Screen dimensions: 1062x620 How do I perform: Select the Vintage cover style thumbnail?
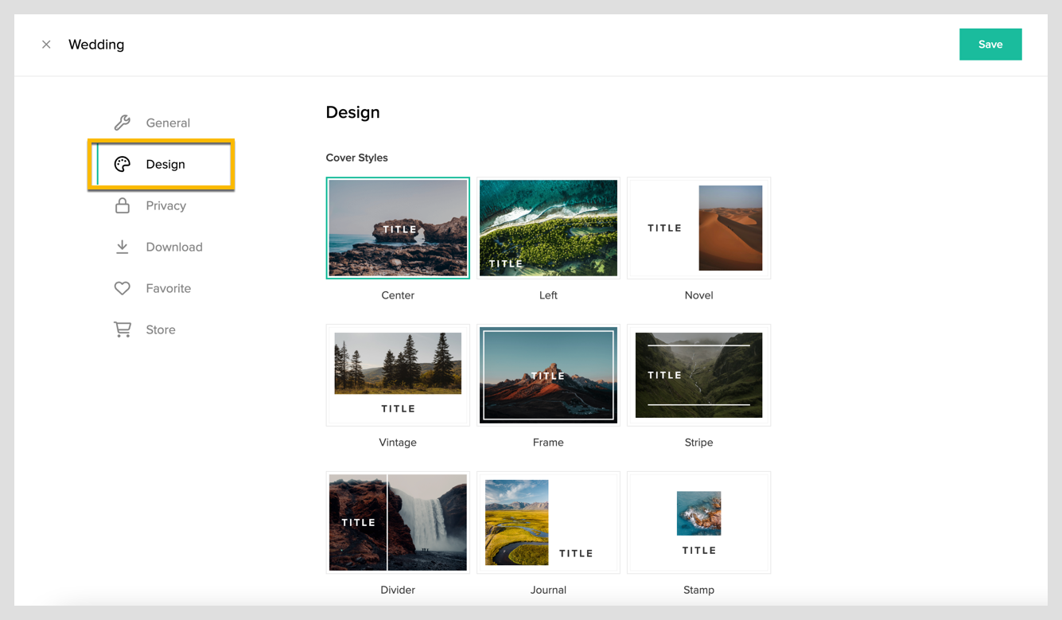[398, 375]
